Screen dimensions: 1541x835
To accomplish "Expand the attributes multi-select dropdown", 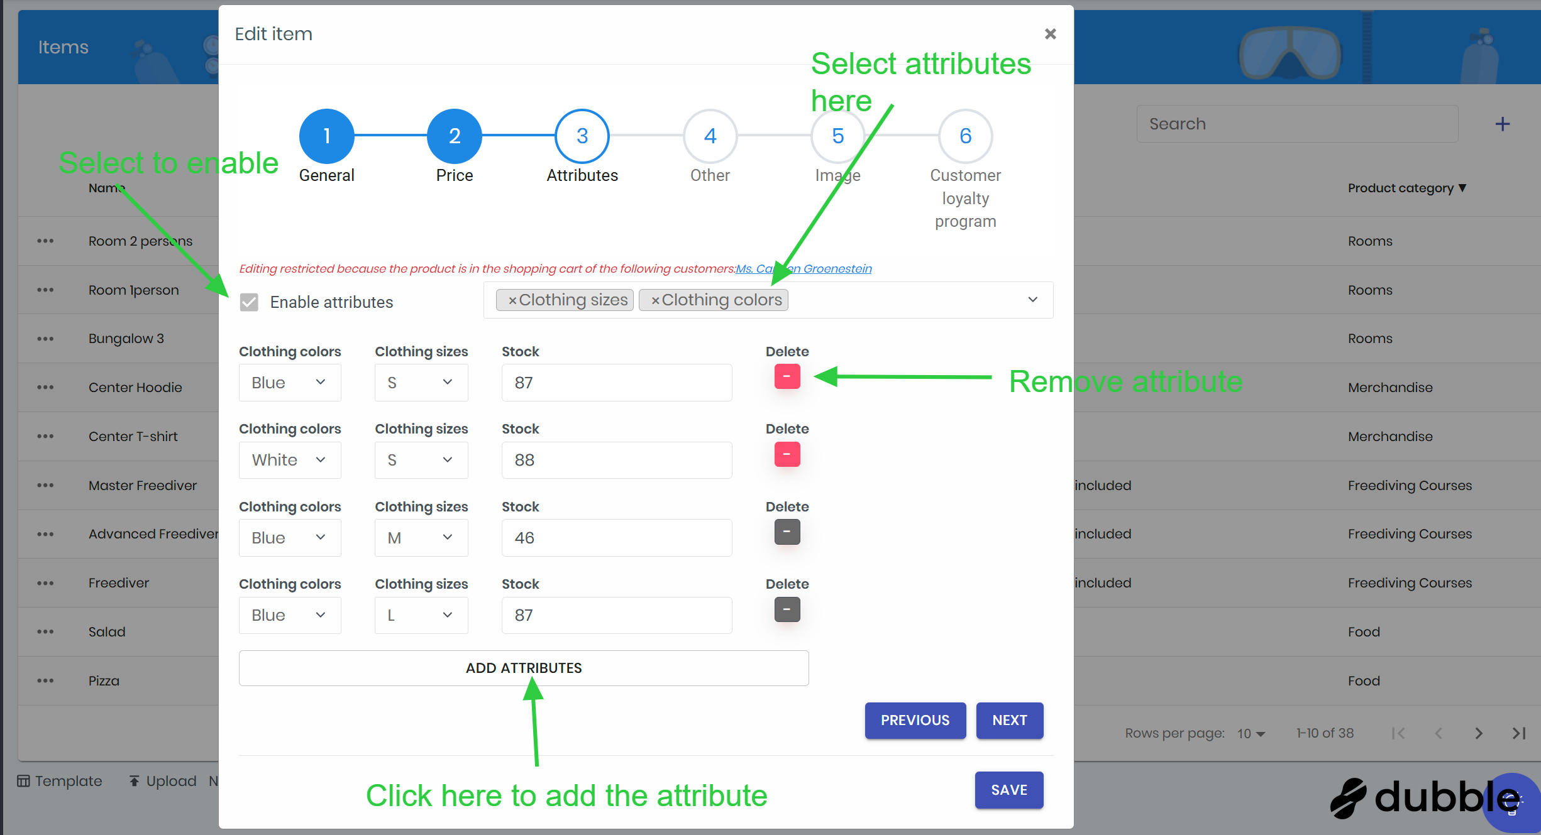I will (1032, 300).
